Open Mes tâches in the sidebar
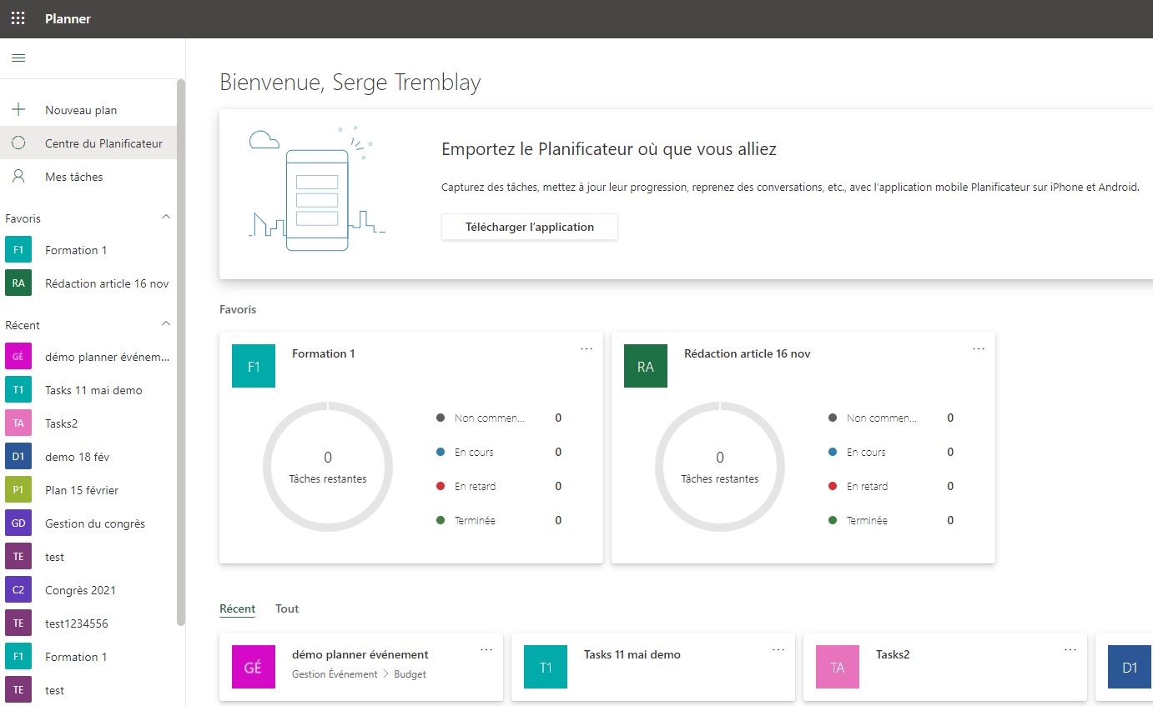 coord(88,177)
